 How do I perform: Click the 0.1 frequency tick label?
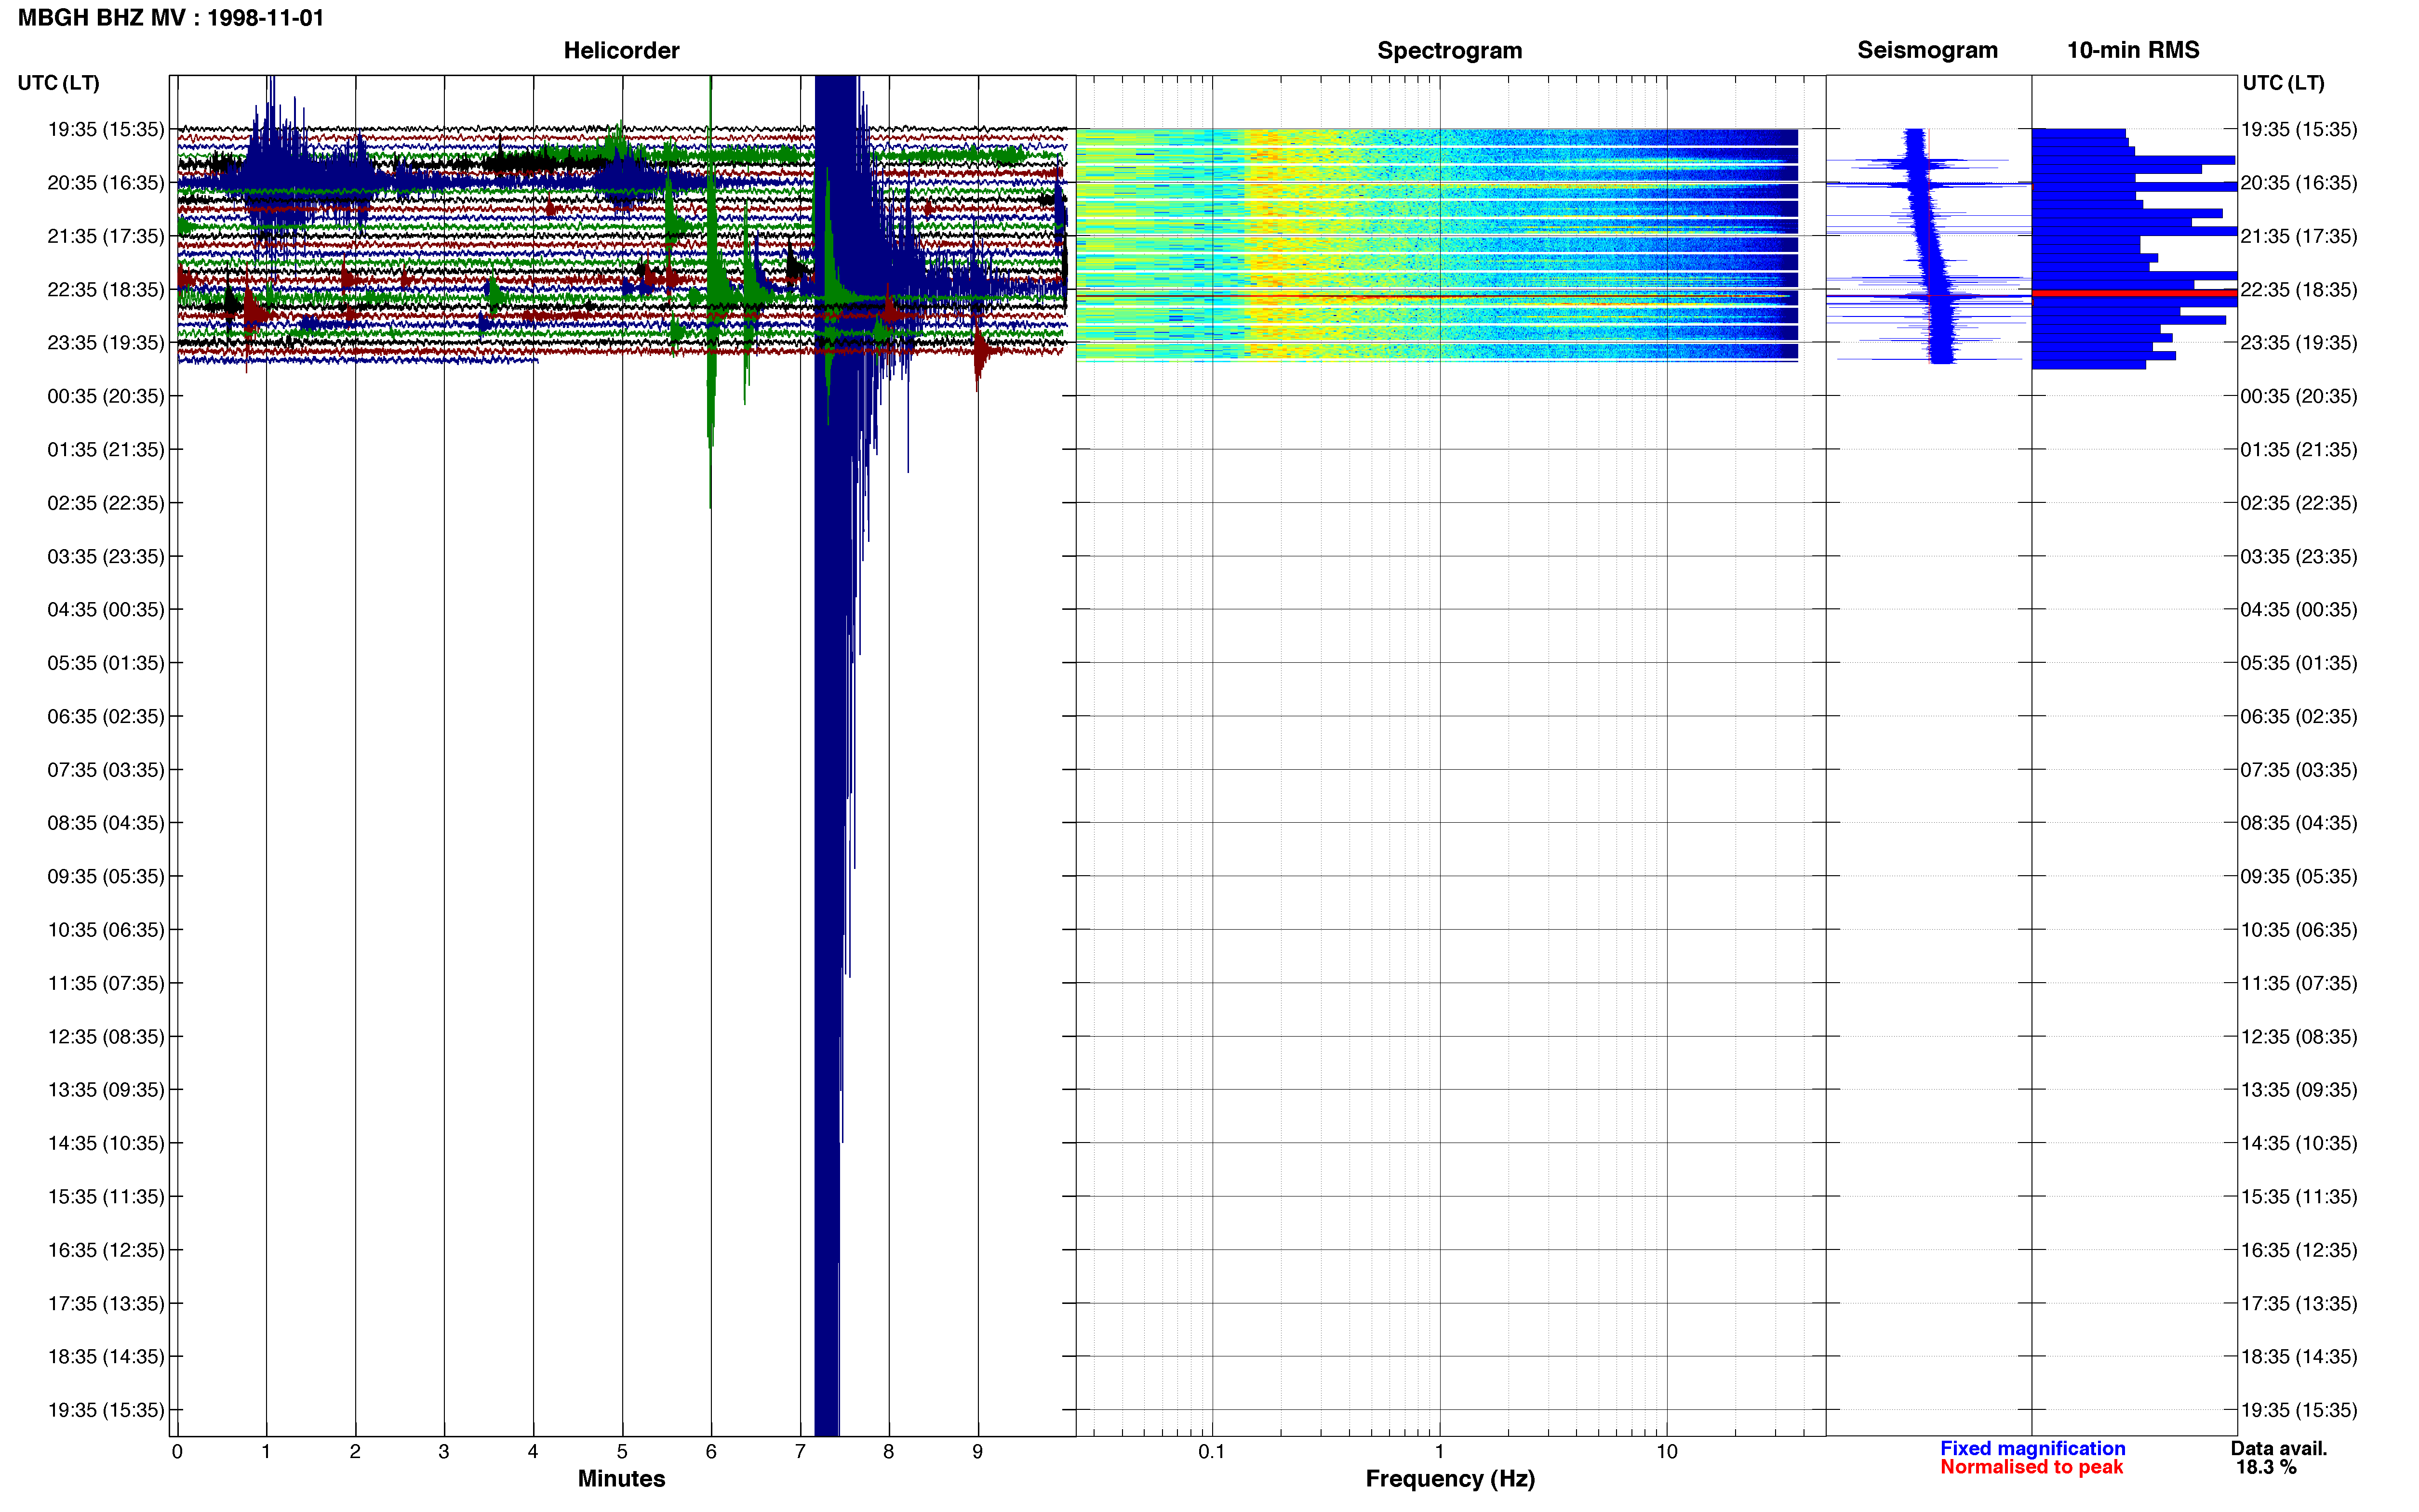pyautogui.click(x=1212, y=1452)
